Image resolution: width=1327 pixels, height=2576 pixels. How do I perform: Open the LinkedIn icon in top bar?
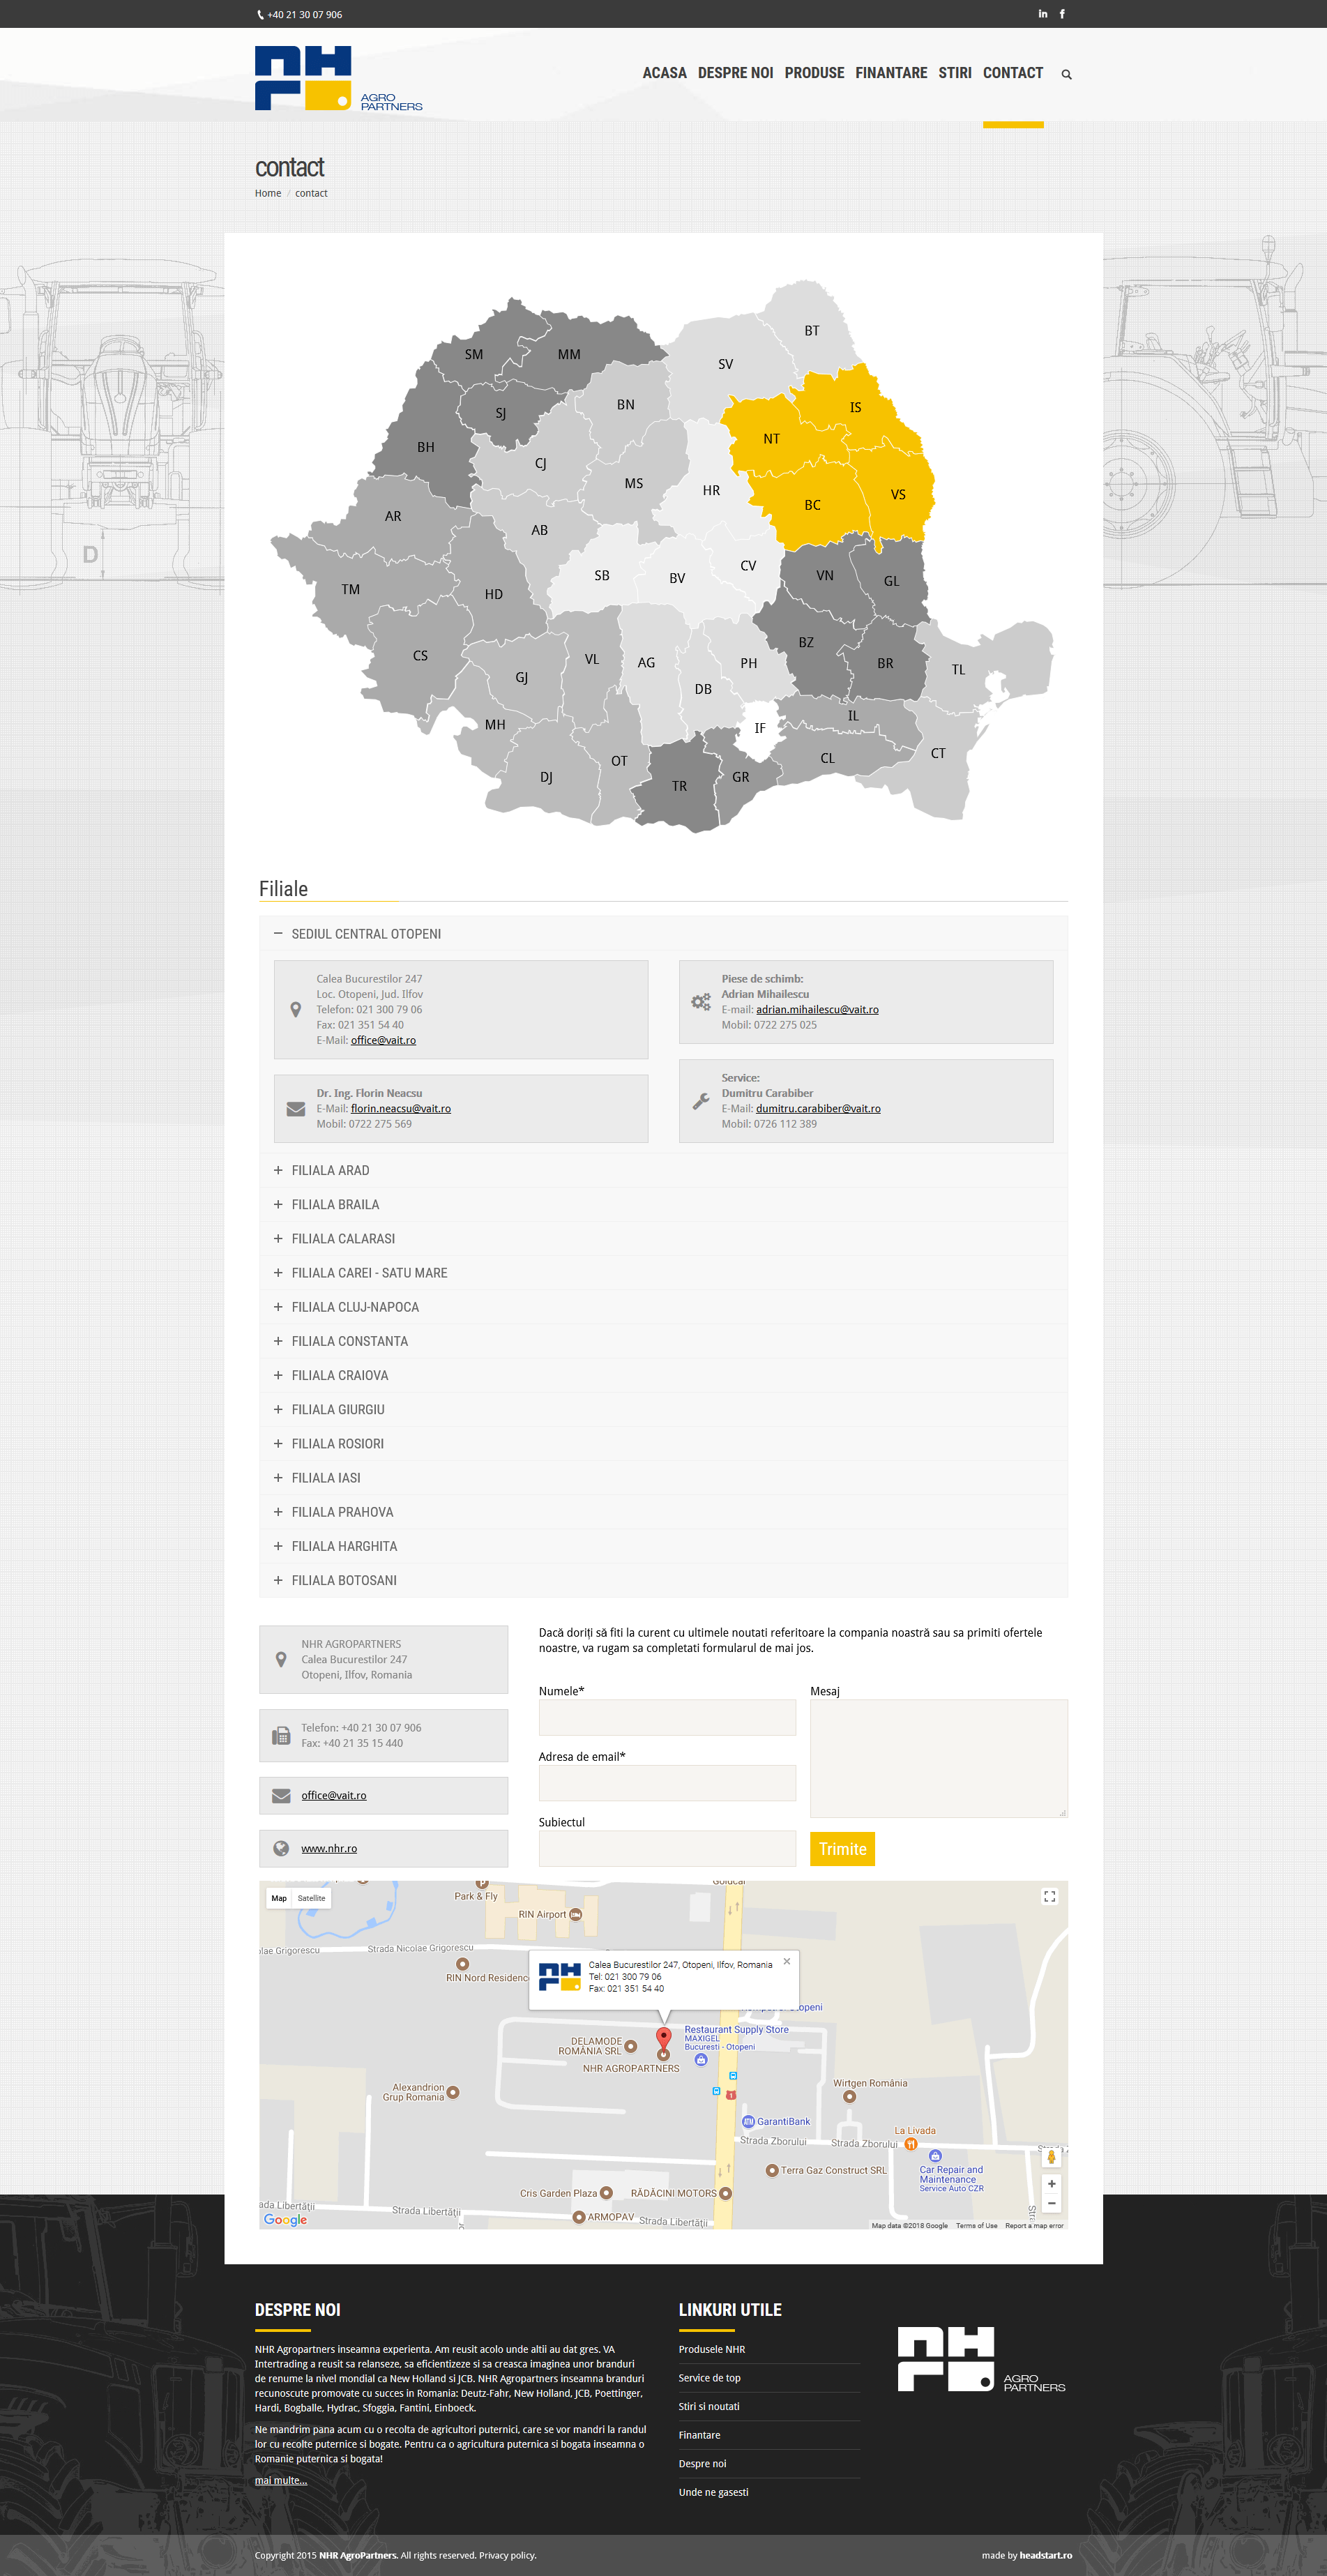(1042, 14)
